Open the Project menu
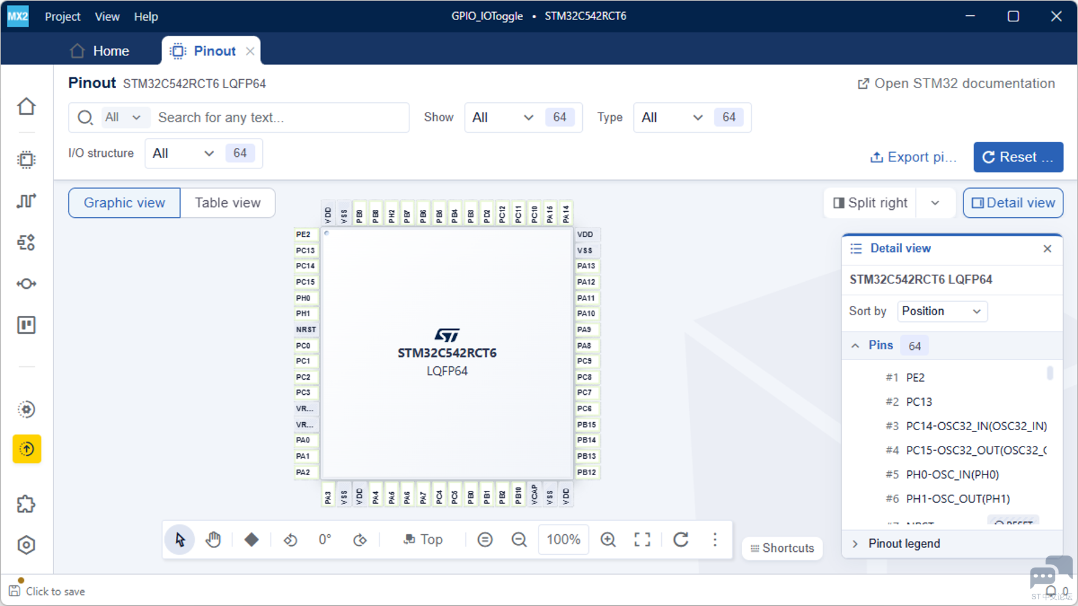 click(63, 16)
